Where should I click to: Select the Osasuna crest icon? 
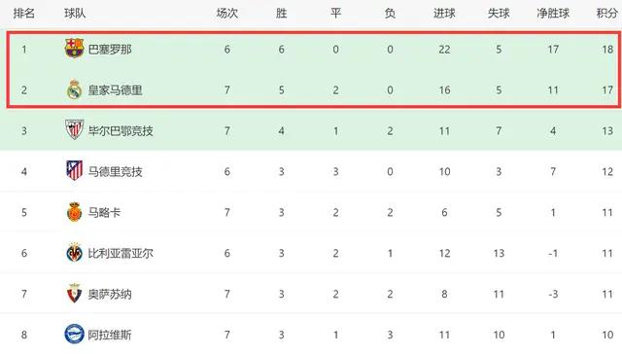pos(74,294)
